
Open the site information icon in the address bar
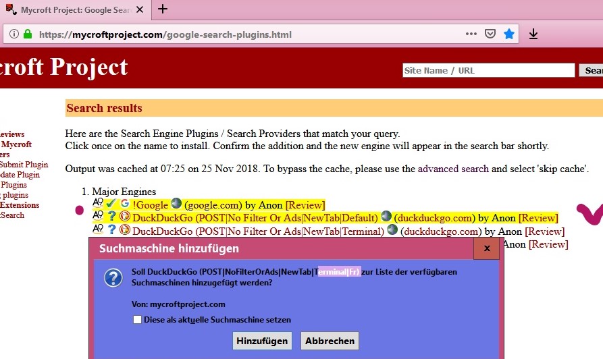coord(14,34)
